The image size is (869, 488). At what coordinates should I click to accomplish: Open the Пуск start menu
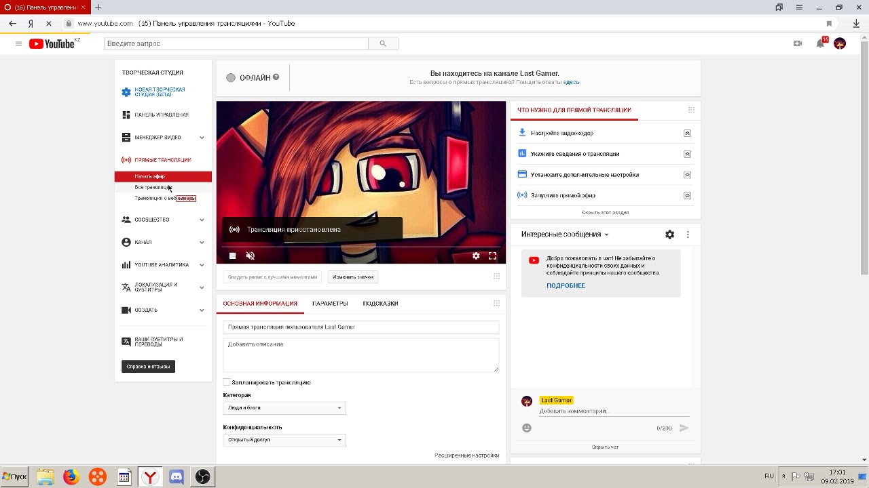click(14, 476)
